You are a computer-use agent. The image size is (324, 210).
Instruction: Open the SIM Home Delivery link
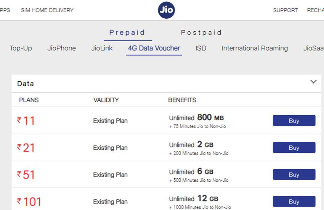(x=47, y=10)
